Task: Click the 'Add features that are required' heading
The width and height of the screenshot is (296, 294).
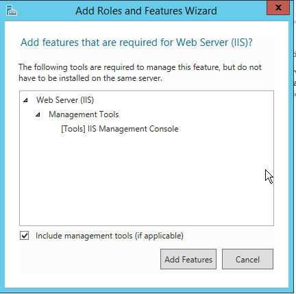Action: (136, 42)
